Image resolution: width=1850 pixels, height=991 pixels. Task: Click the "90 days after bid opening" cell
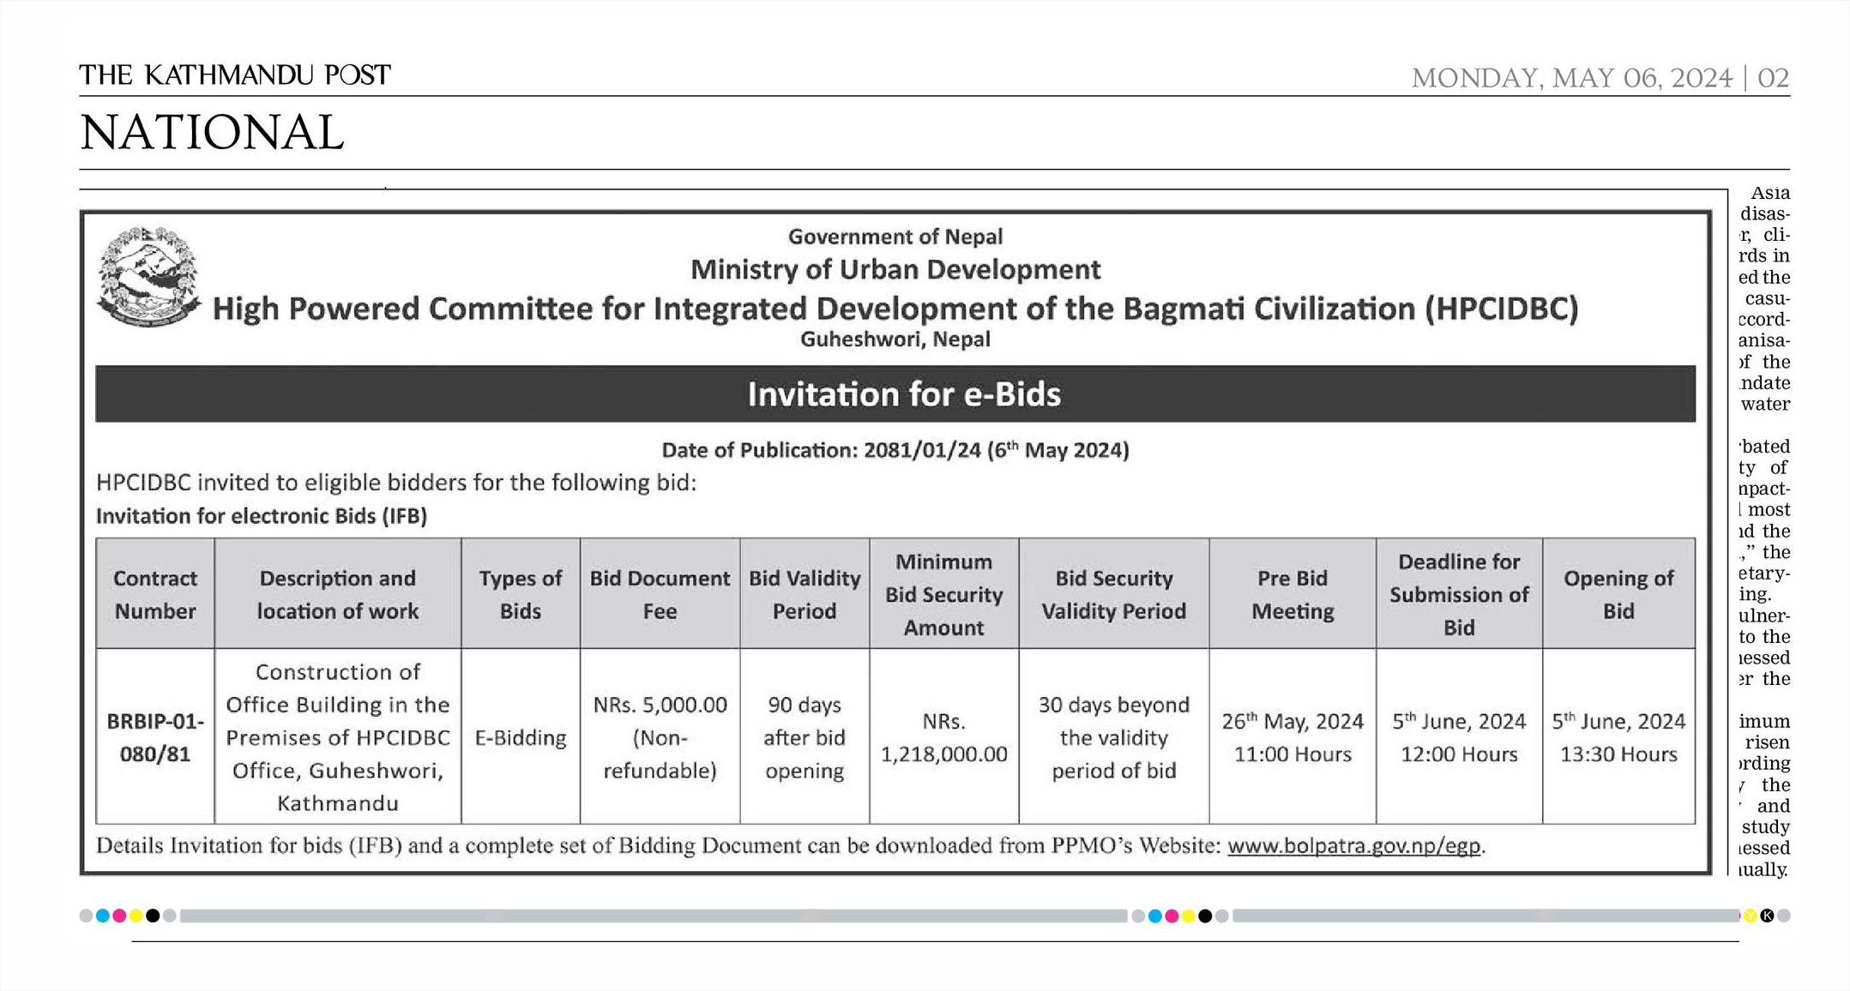click(x=804, y=737)
